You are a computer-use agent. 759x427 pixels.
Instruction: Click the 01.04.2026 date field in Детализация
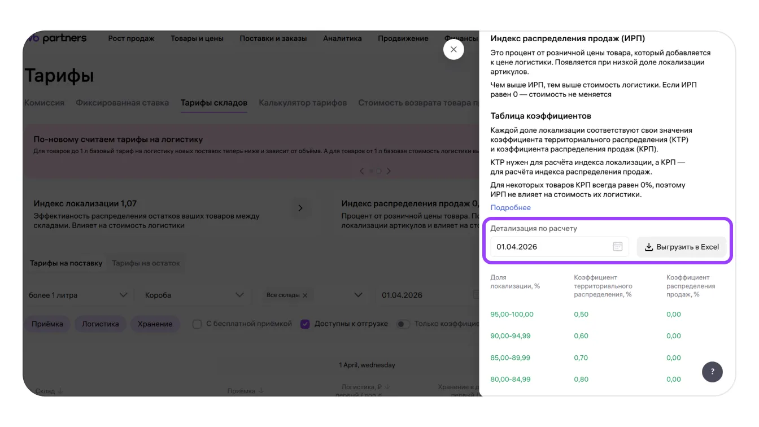(548, 247)
